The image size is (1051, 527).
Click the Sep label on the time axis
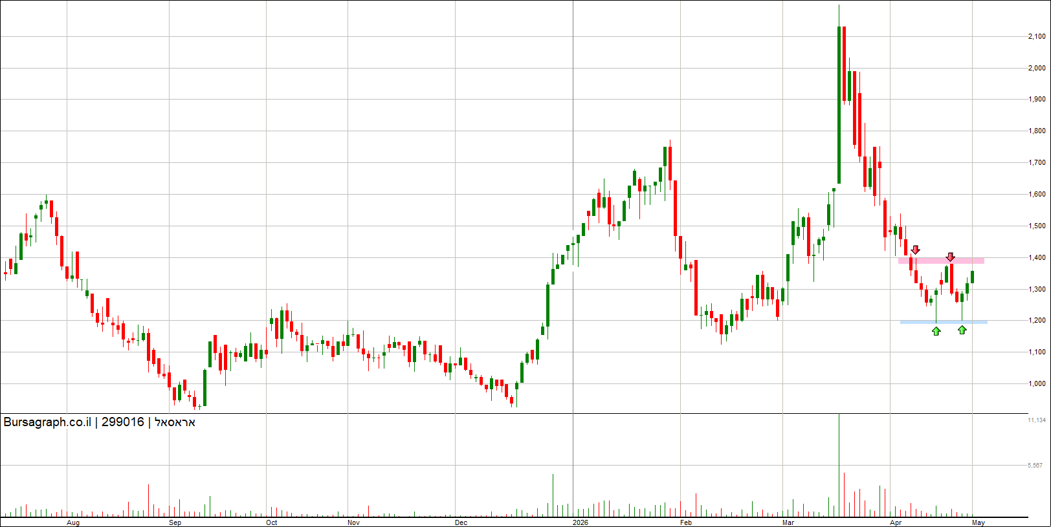(x=175, y=522)
